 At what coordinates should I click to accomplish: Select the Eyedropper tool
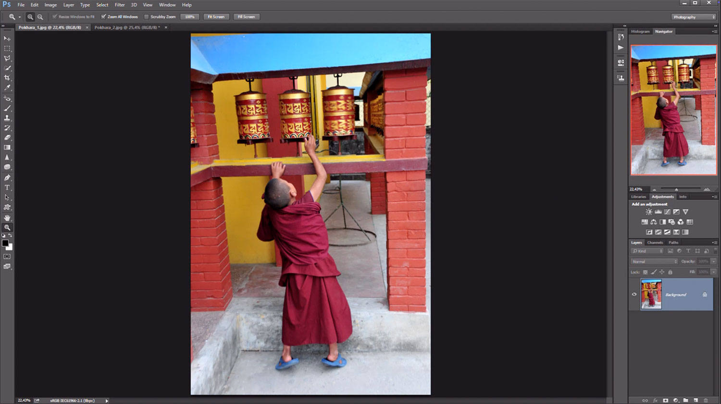click(x=7, y=88)
